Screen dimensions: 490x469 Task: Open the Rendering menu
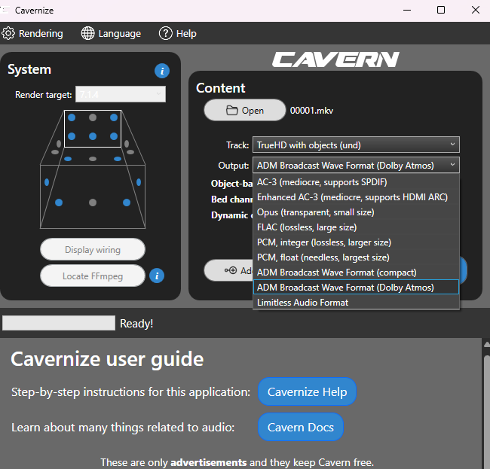pos(32,33)
